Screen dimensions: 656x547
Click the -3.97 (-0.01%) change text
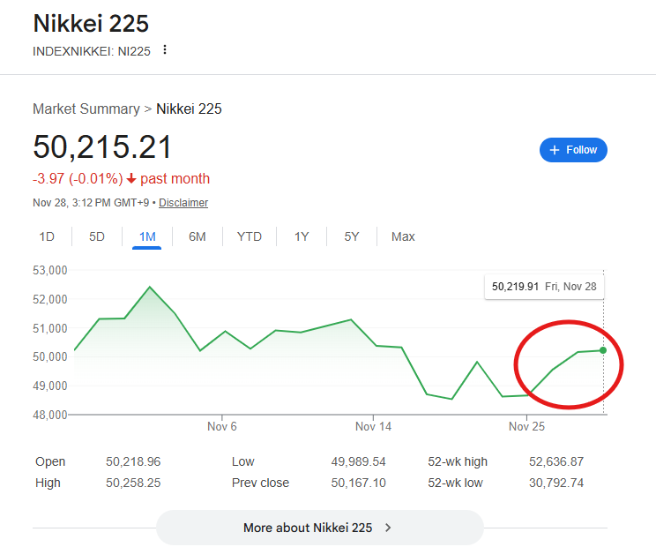(x=78, y=179)
